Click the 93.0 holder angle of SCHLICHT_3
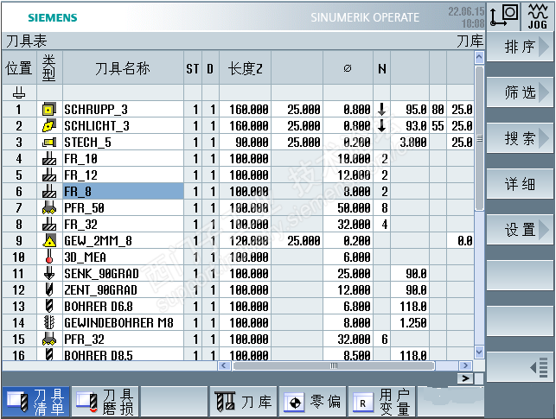556x419 pixels. pos(416,126)
